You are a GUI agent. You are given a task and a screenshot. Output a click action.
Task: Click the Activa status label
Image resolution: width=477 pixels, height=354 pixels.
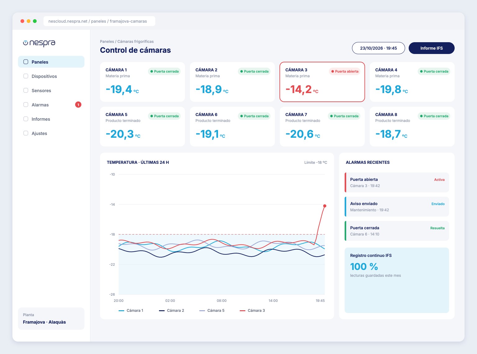tap(439, 180)
